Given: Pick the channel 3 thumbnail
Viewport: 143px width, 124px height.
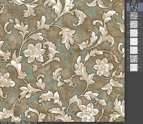Looking at the screenshot, I should point(134,24).
